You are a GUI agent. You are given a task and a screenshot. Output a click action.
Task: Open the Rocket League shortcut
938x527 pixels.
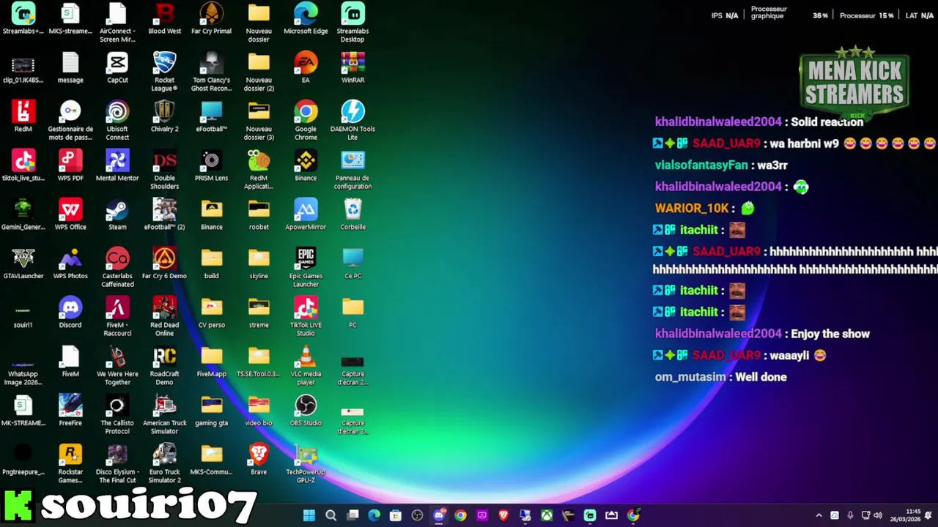tap(164, 72)
